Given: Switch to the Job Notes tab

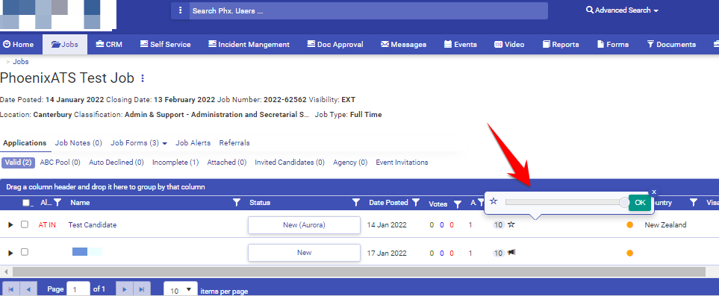Looking at the screenshot, I should tap(78, 143).
